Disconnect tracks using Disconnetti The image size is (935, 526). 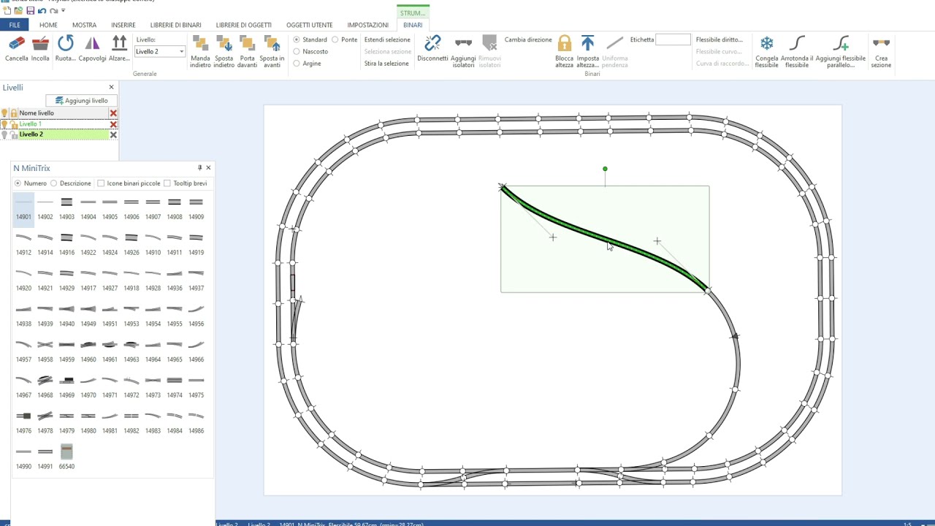pyautogui.click(x=432, y=48)
